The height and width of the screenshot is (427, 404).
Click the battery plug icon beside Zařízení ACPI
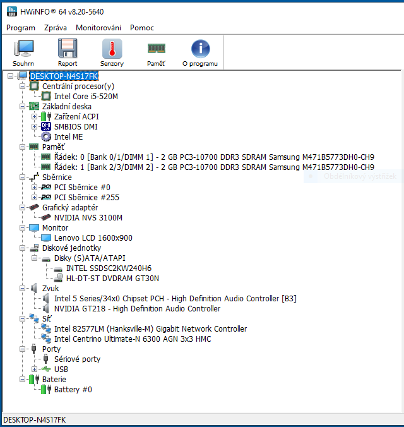click(x=46, y=117)
